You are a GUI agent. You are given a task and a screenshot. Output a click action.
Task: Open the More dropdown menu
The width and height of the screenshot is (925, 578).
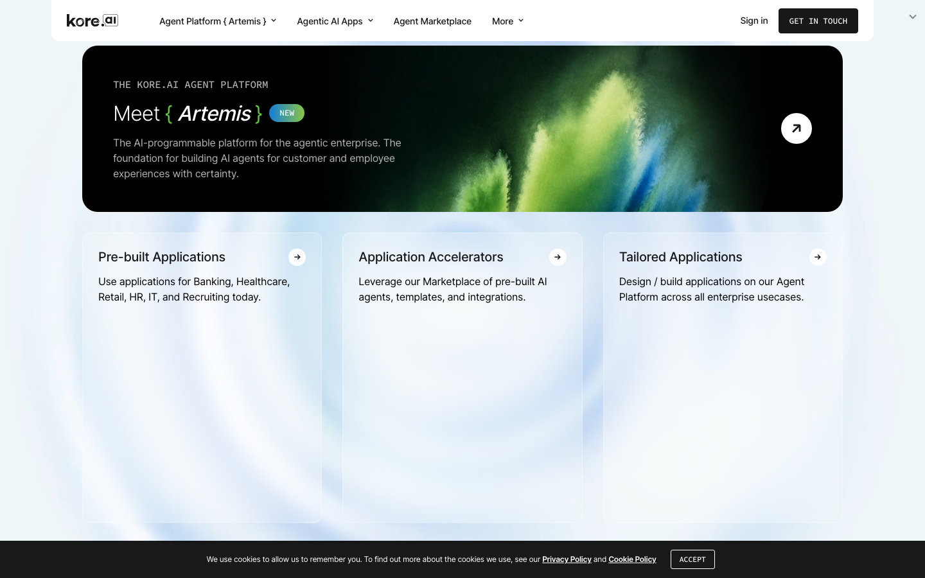point(507,21)
